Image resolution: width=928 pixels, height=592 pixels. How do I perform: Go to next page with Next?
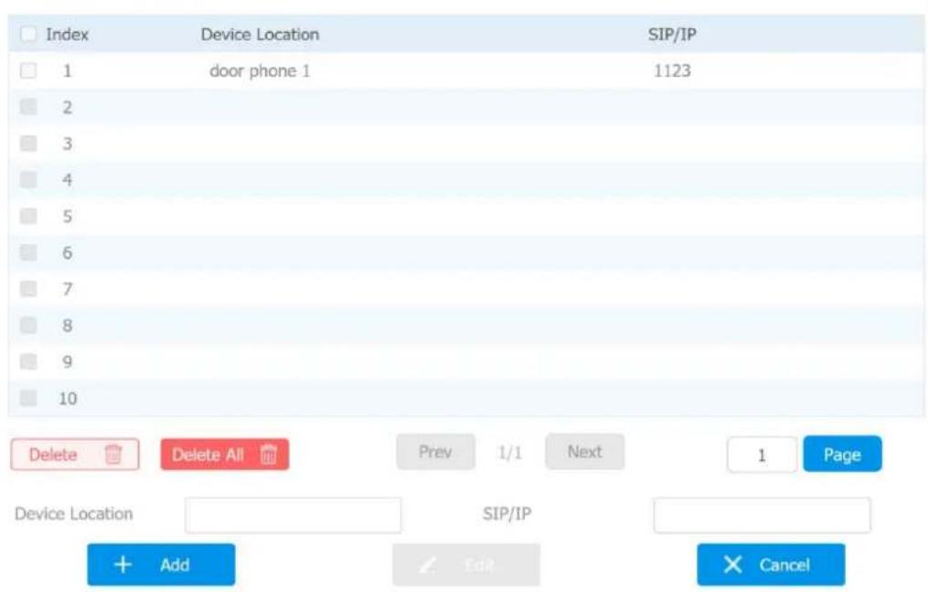pos(585,452)
